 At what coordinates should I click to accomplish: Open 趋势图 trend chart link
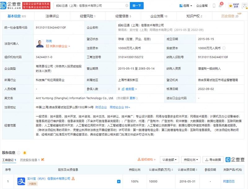129,89
